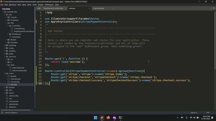Change the PHP syntax in the status bar
The height and width of the screenshot is (121, 216).
[208, 113]
